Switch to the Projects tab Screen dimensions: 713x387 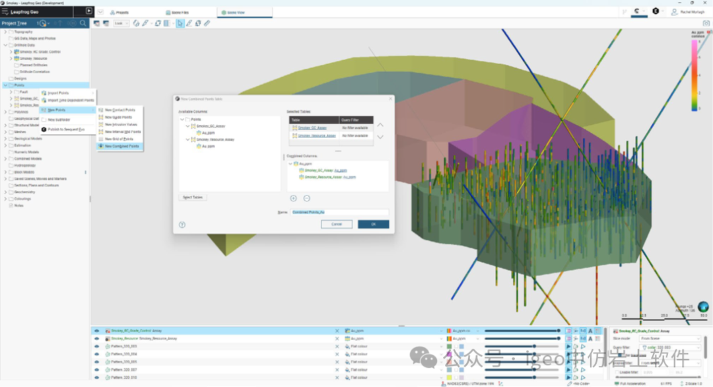pos(119,12)
